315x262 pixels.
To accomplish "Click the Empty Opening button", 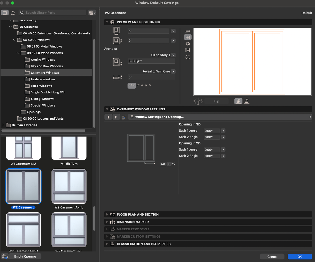I will point(25,257).
